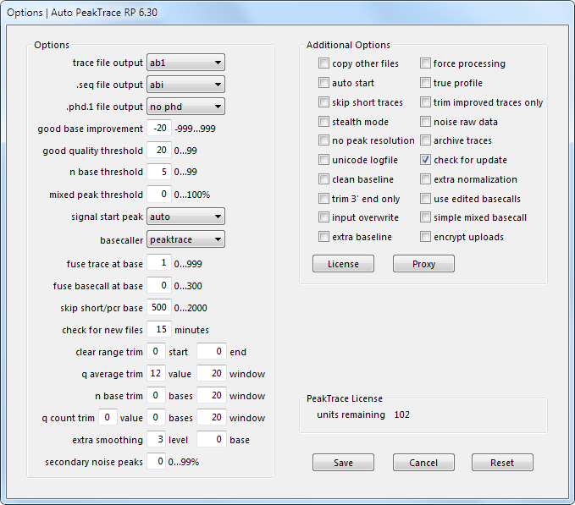The height and width of the screenshot is (505, 575).
Task: Open the signal start peak dropdown
Action: (x=185, y=217)
